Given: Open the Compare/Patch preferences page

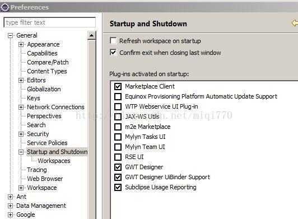Looking at the screenshot, I should [x=48, y=62].
